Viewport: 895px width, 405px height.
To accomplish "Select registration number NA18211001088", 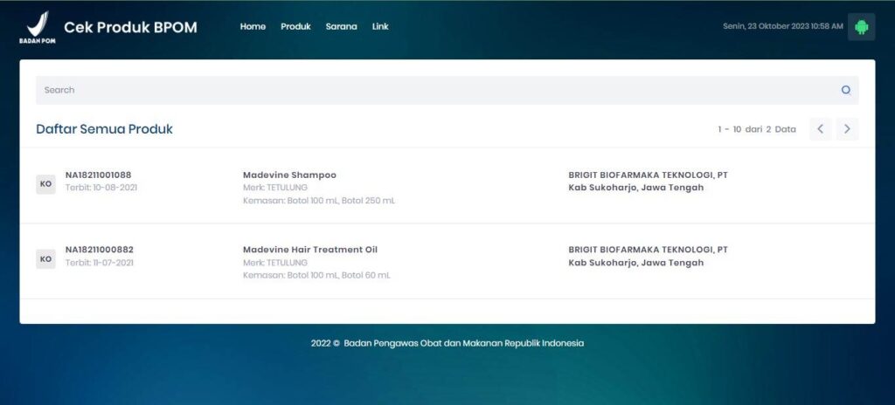I will pyautogui.click(x=98, y=175).
